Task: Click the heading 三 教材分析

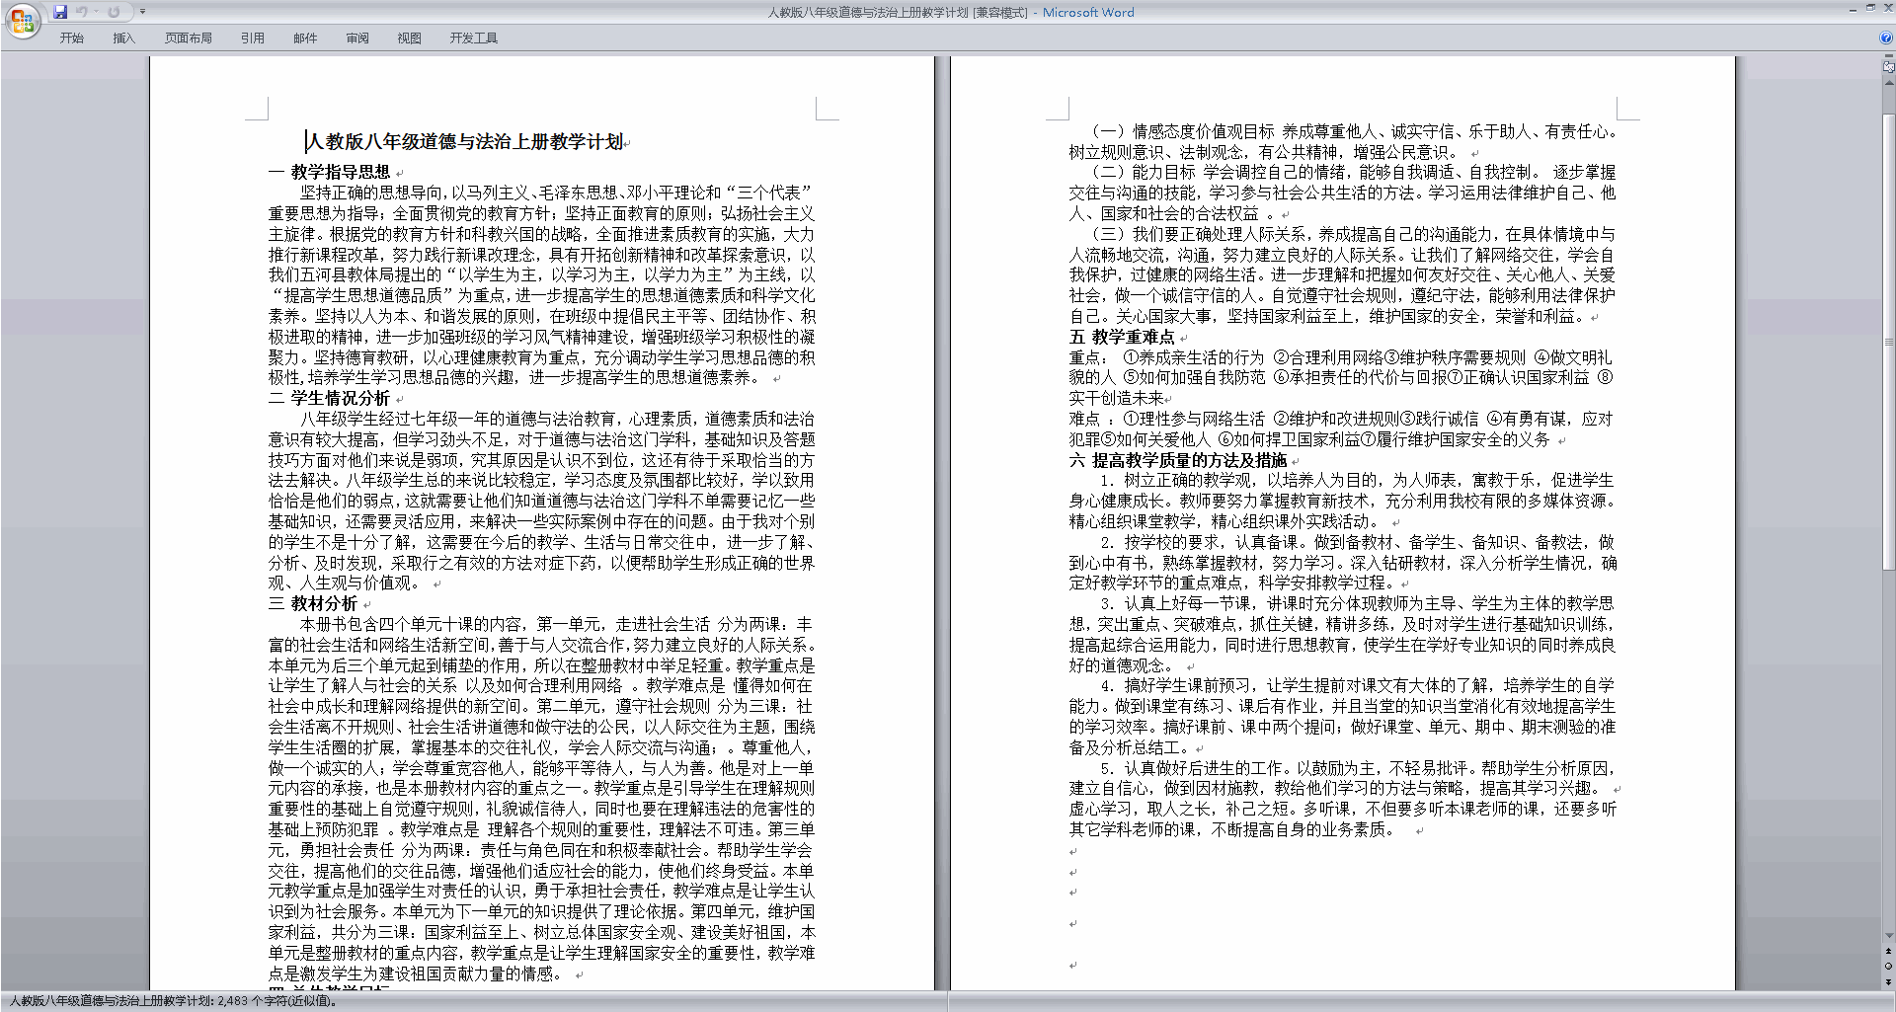Action: (313, 603)
